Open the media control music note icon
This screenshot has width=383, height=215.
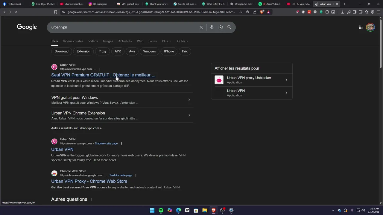[349, 12]
